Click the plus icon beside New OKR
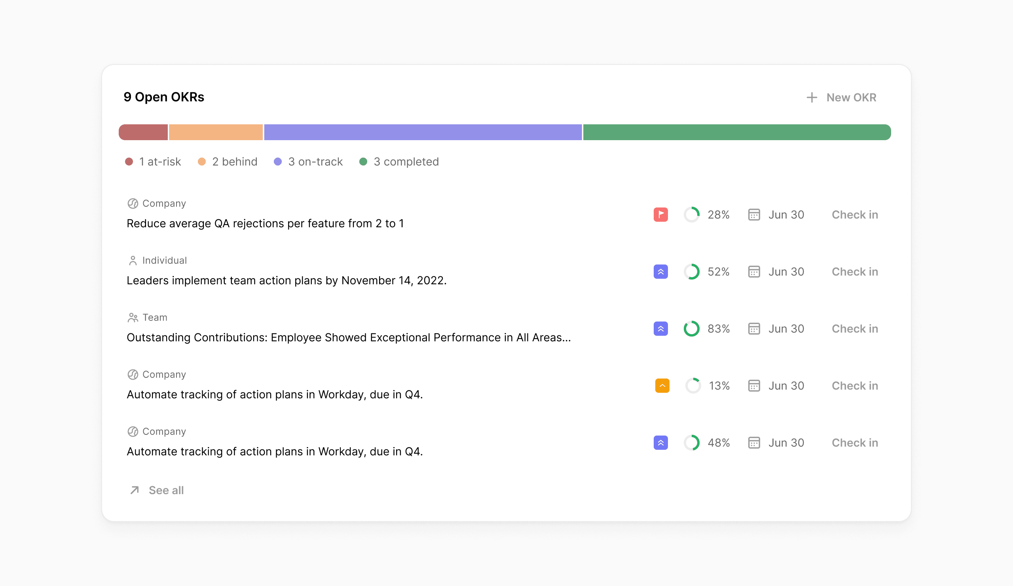 point(812,97)
